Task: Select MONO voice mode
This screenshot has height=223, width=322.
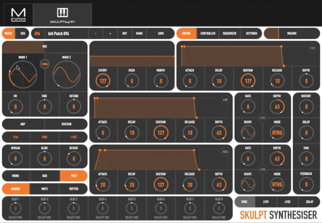Action: point(16,176)
